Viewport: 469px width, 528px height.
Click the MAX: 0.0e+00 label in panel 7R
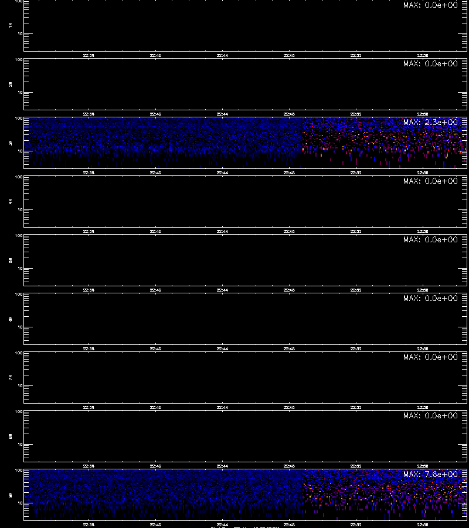coord(430,357)
